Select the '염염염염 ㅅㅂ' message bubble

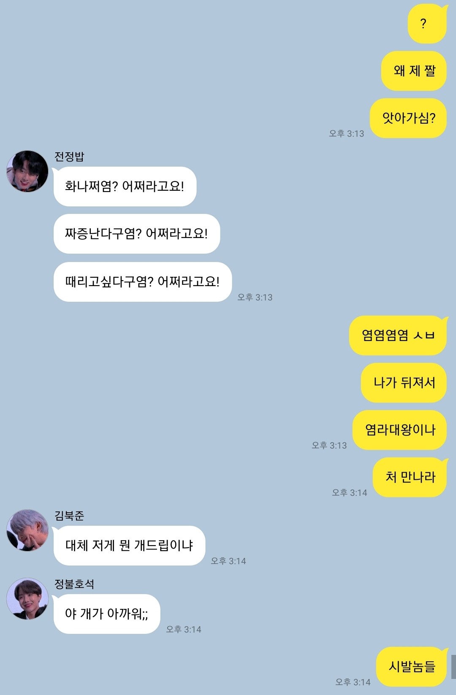[x=398, y=335]
